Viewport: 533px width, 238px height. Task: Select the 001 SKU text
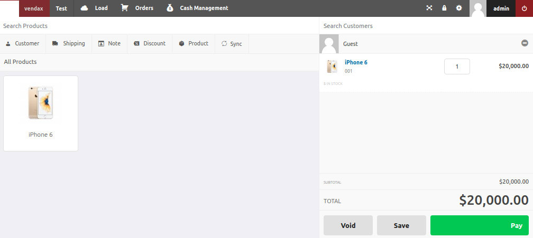coord(348,71)
